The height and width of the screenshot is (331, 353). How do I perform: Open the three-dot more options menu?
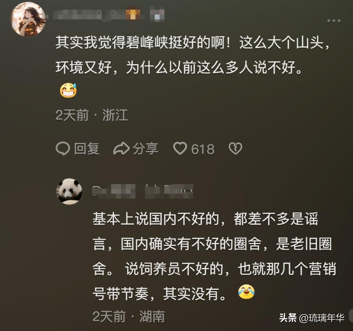click(334, 21)
